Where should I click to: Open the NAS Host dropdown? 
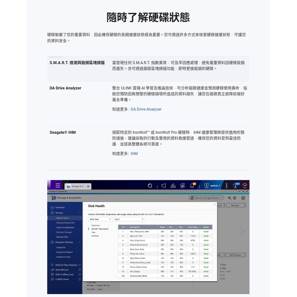pos(100,219)
